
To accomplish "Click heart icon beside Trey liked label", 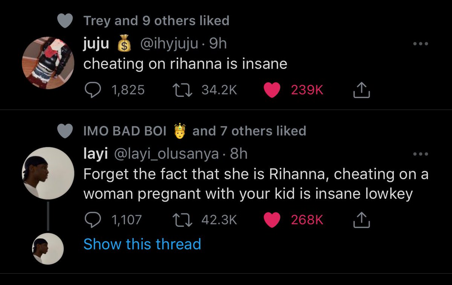I will coord(66,21).
